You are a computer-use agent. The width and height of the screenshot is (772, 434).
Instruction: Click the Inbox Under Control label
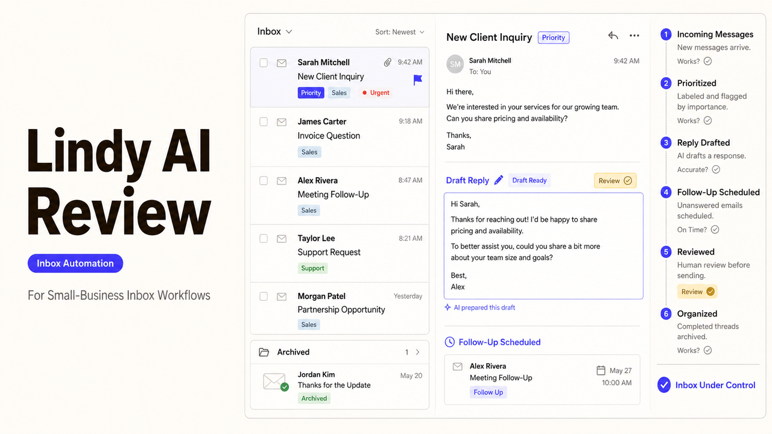pyautogui.click(x=715, y=385)
